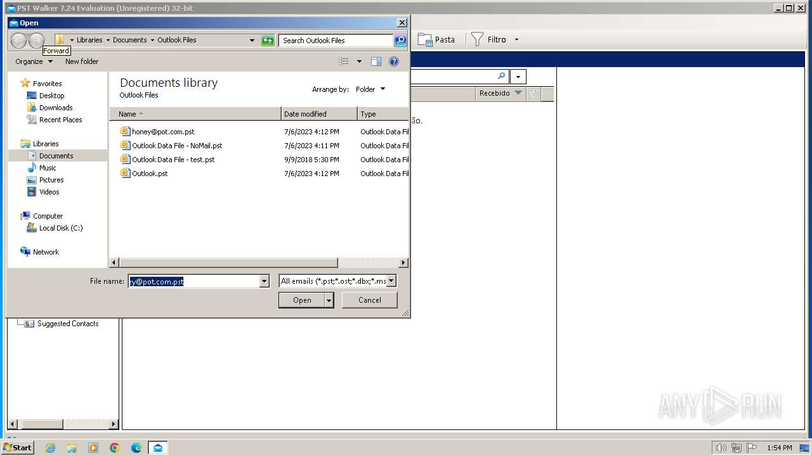
Task: Select Downloads in navigation pane
Action: click(x=50, y=108)
